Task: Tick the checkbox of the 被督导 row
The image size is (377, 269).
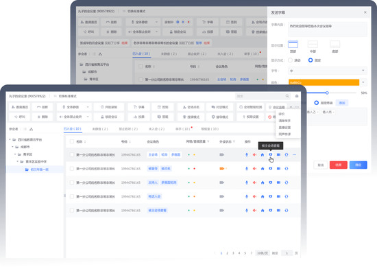Action: click(72, 169)
